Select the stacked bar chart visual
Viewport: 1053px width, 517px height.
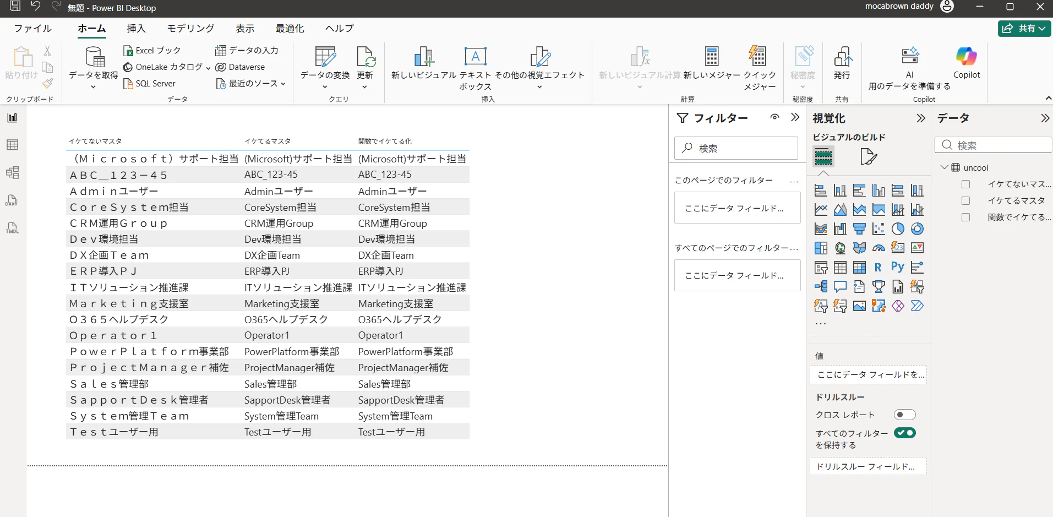pyautogui.click(x=821, y=191)
